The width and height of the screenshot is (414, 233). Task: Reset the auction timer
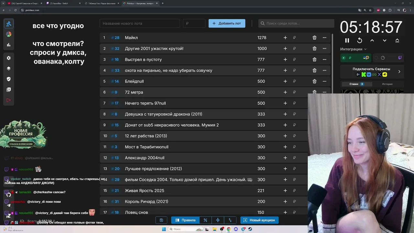[359, 40]
